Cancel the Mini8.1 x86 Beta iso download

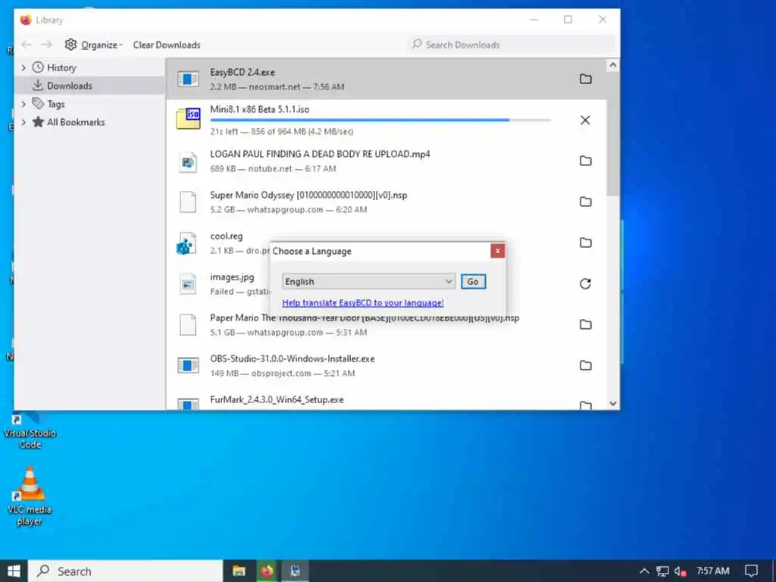(x=585, y=120)
